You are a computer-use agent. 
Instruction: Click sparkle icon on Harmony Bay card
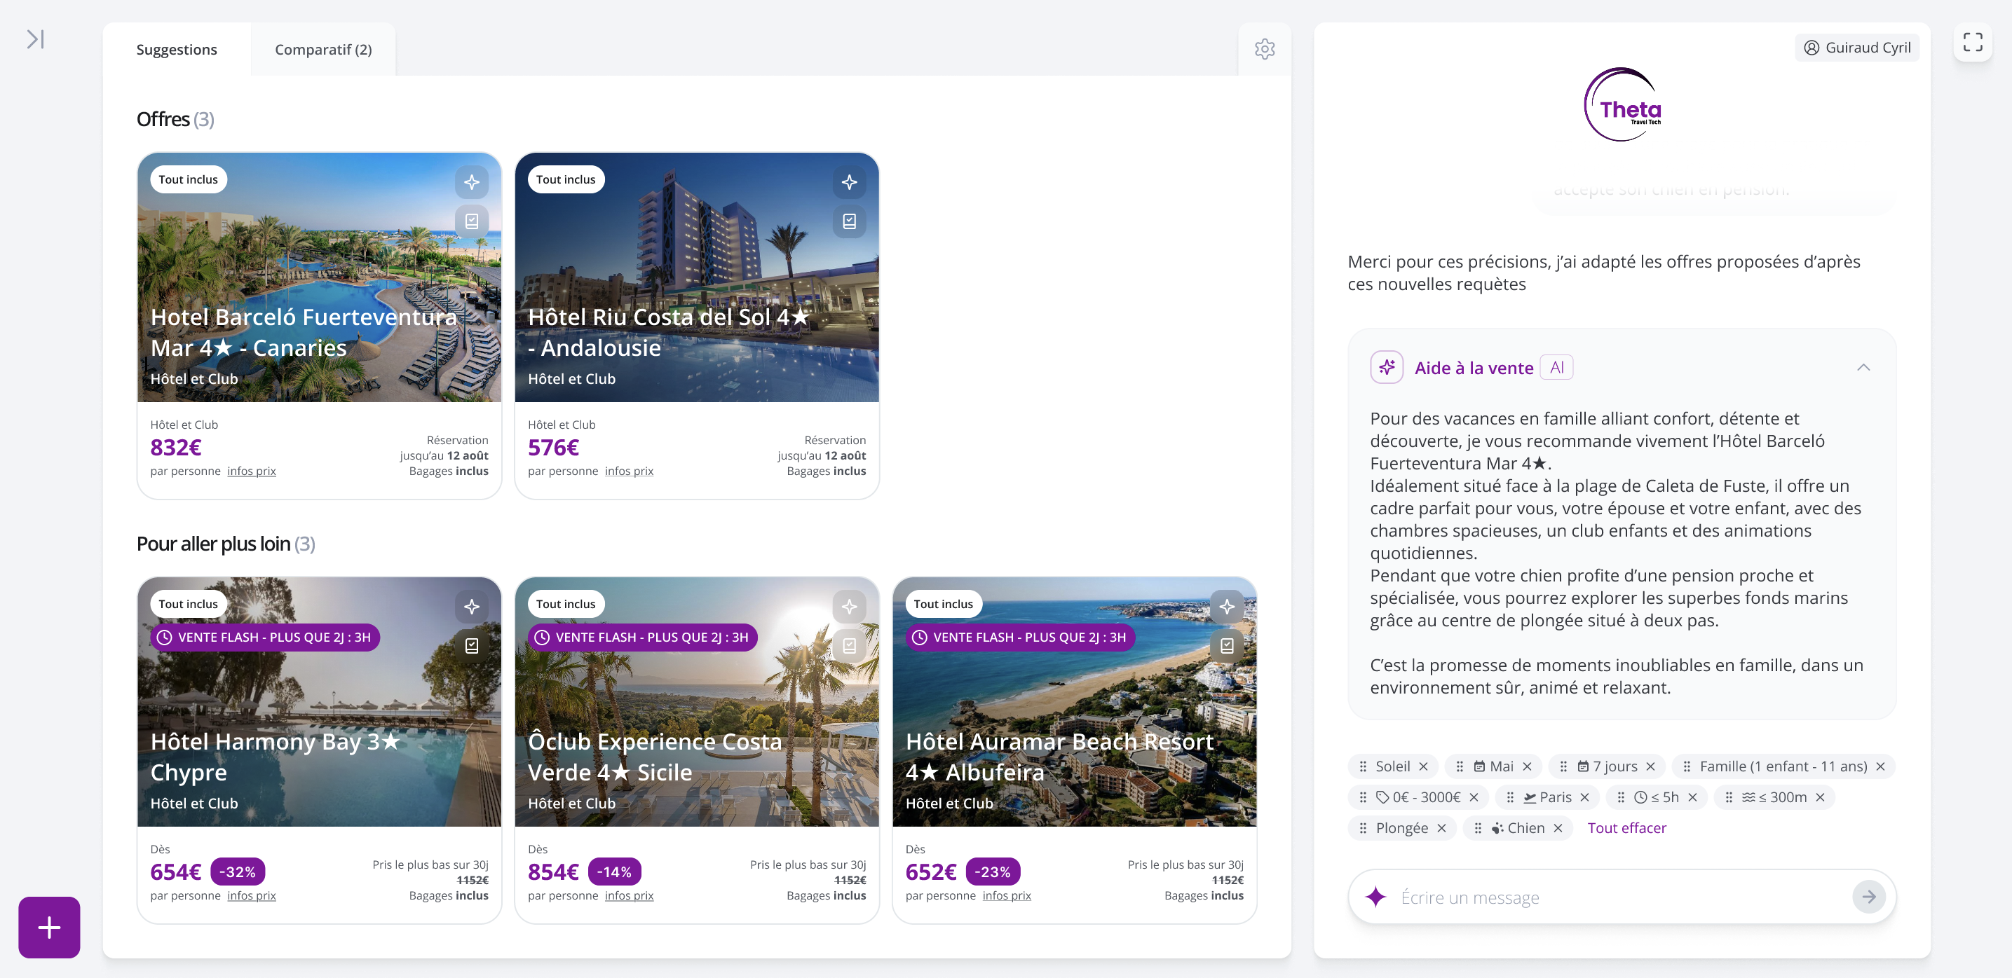coord(472,607)
